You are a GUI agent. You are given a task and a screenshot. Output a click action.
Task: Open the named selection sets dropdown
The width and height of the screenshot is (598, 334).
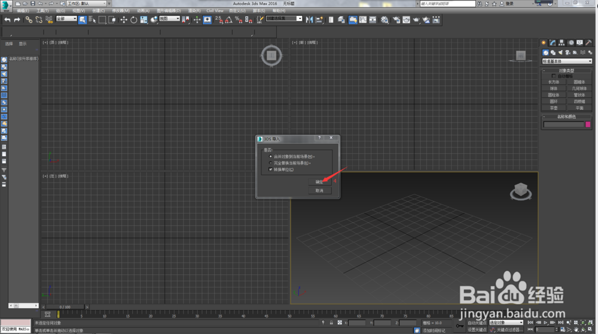[x=284, y=18]
